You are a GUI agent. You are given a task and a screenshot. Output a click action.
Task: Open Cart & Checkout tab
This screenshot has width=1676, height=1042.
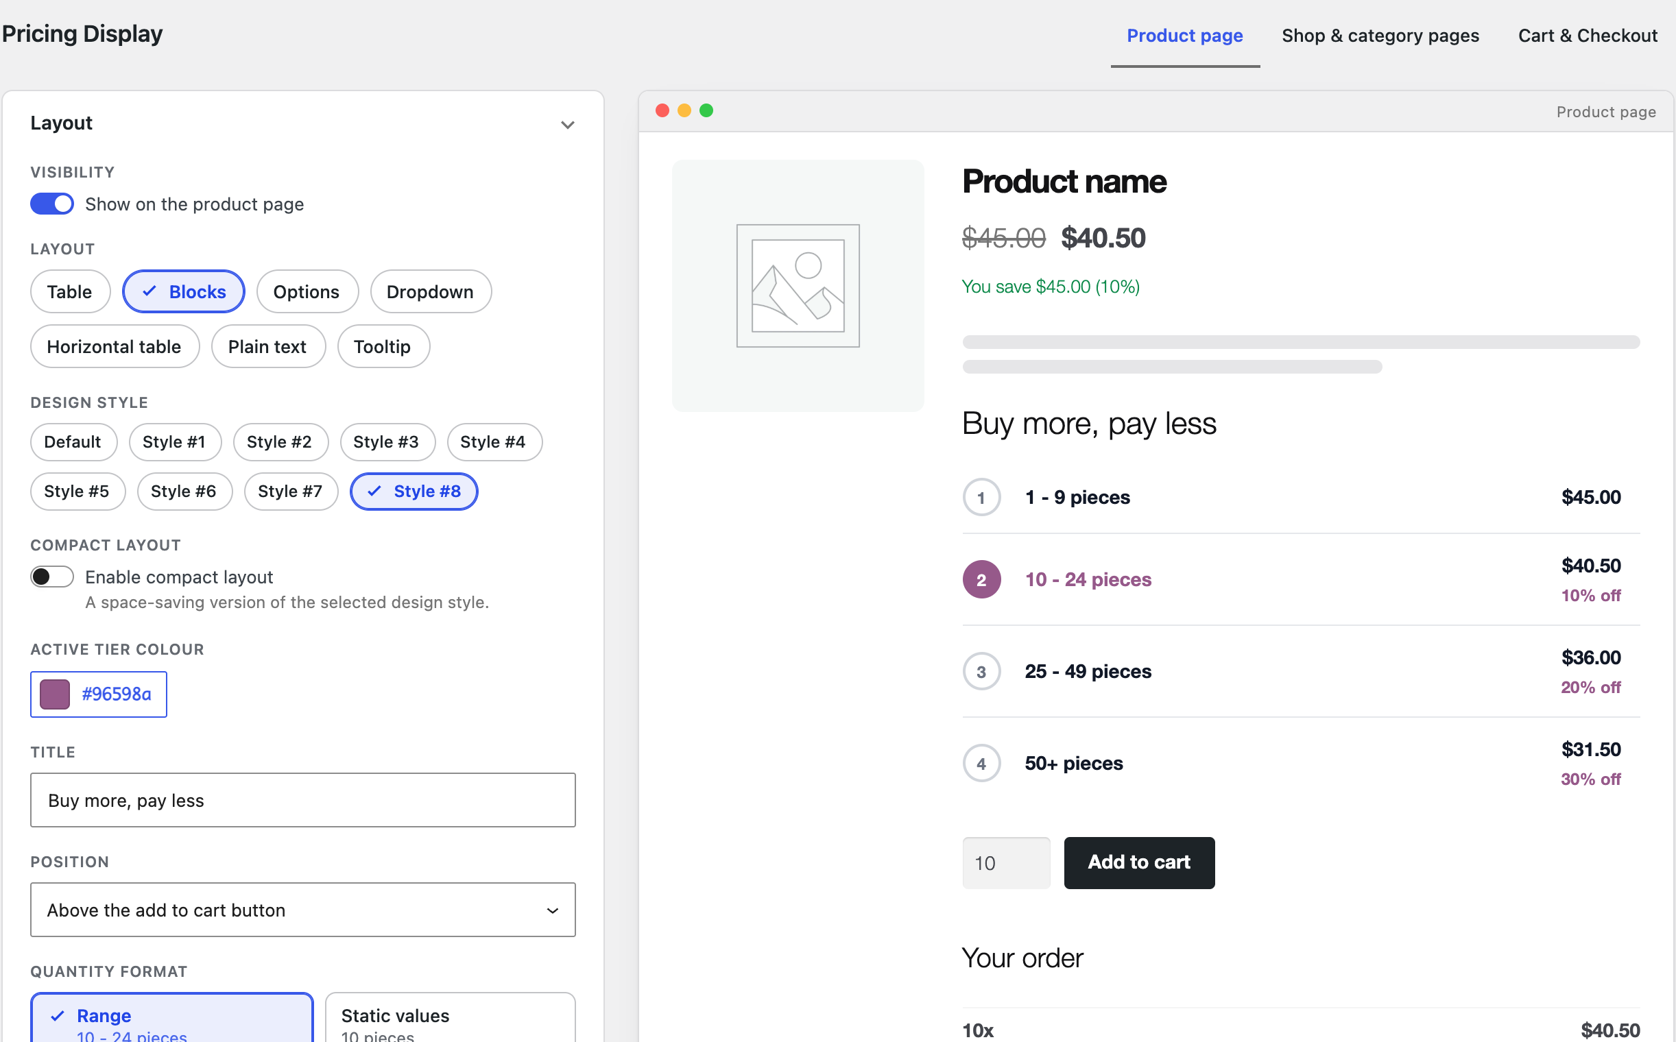(x=1587, y=36)
